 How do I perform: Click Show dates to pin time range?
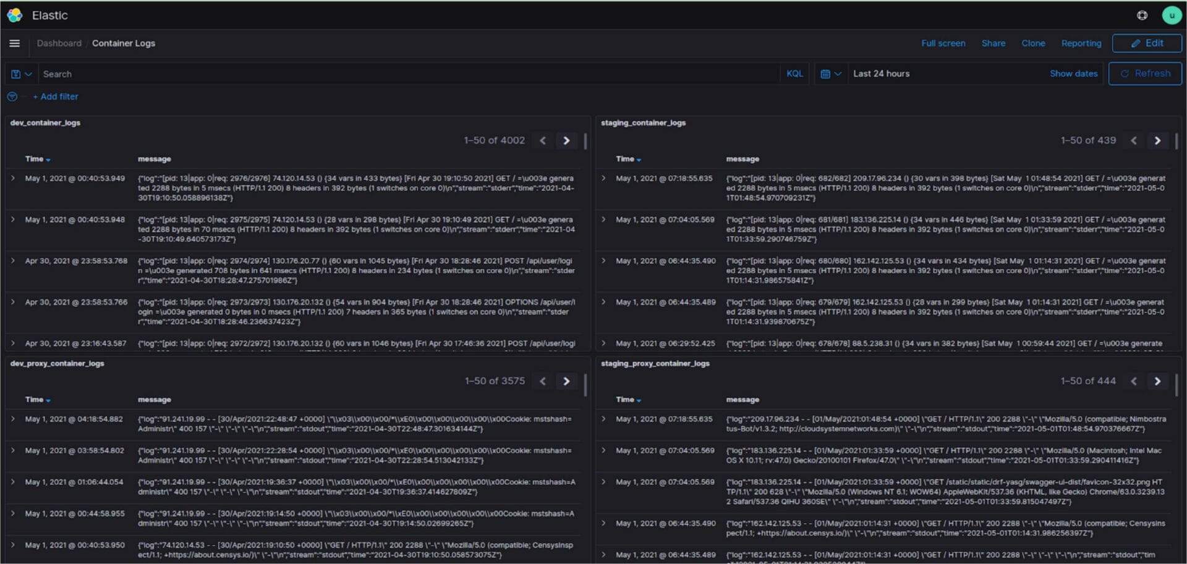point(1074,74)
